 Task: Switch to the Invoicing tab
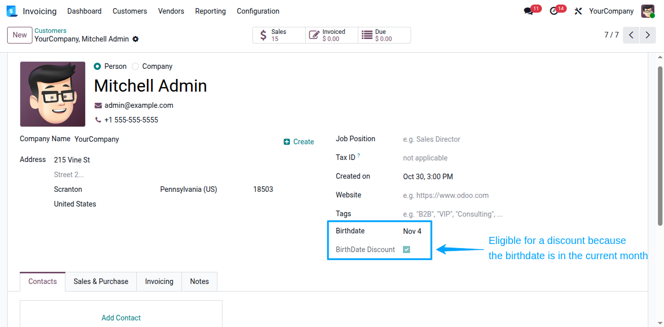159,281
